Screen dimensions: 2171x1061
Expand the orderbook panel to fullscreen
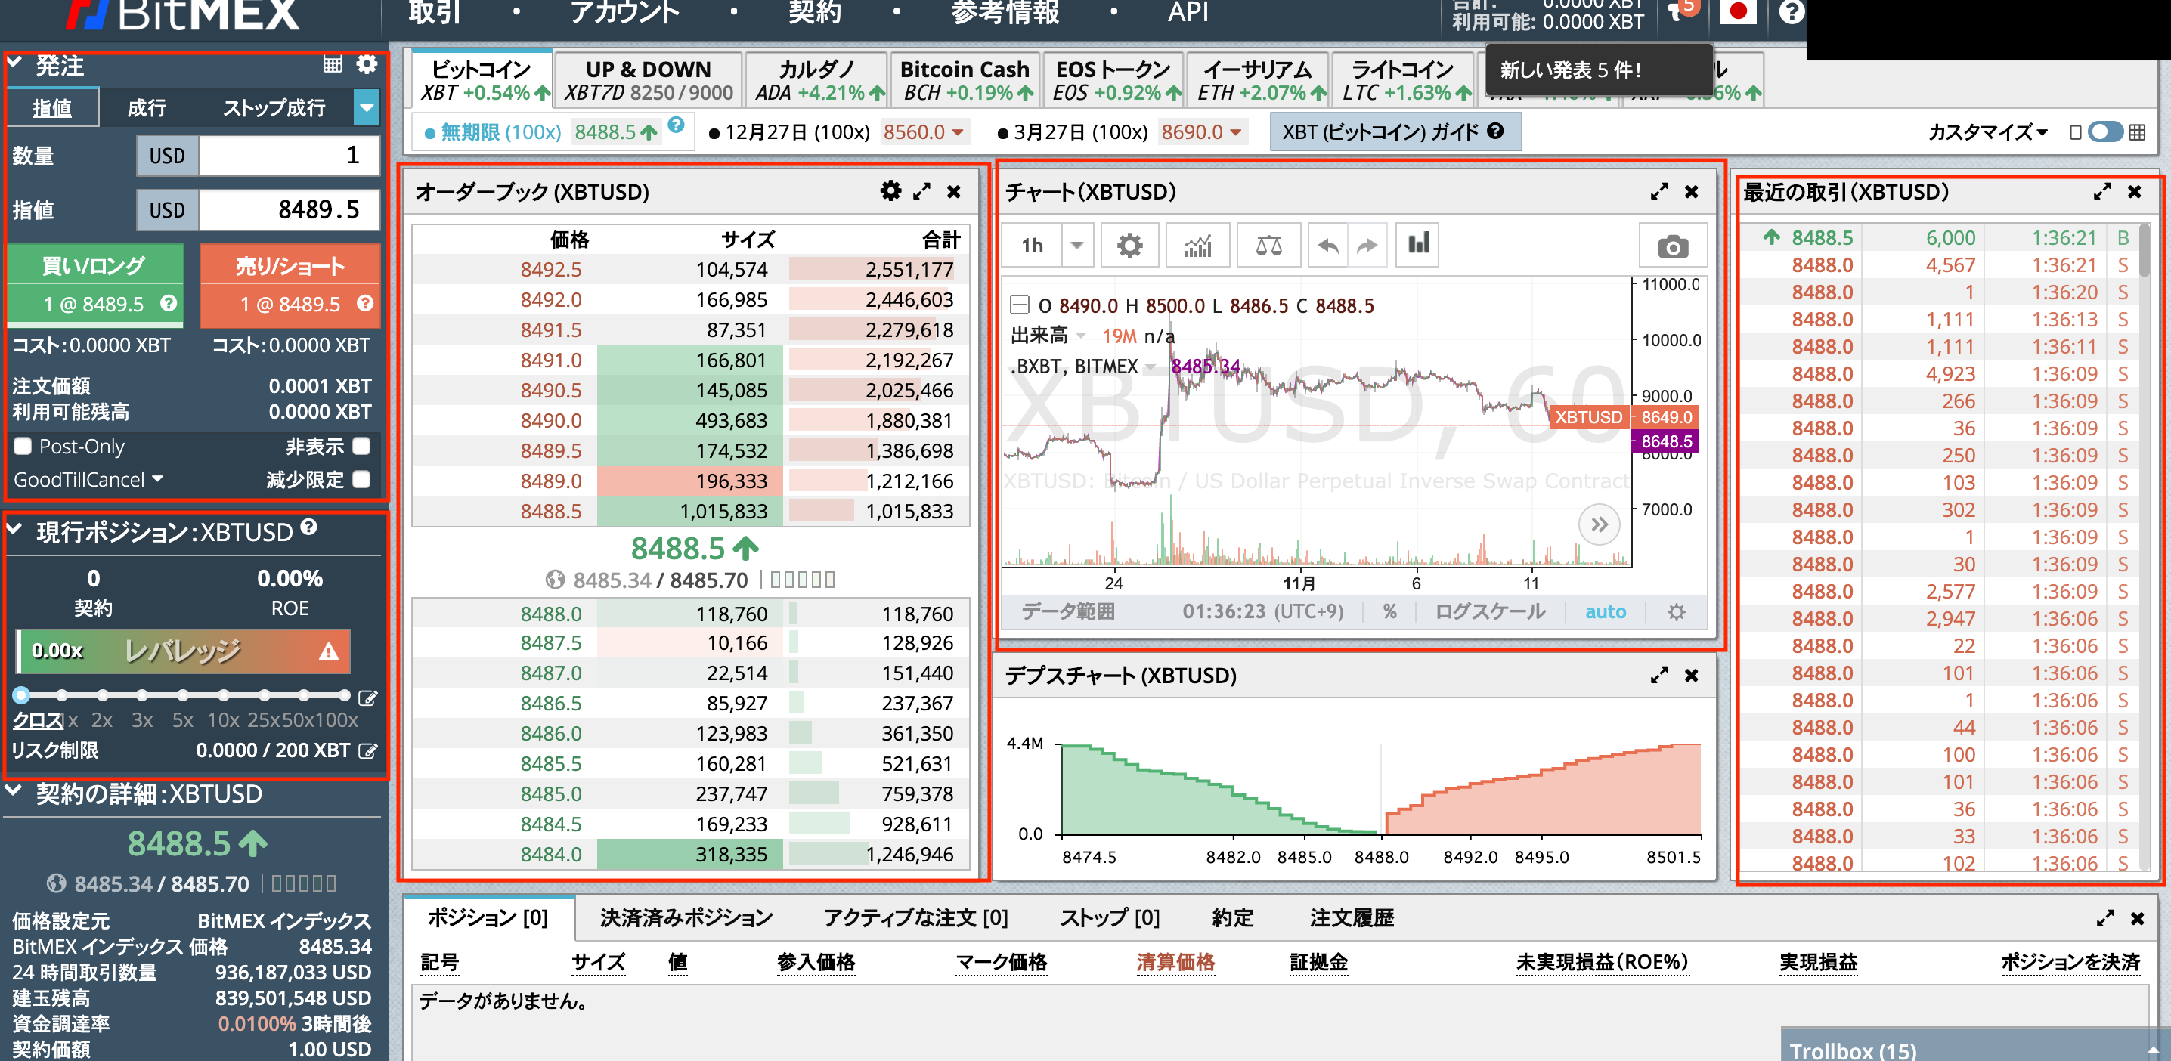coord(922,191)
